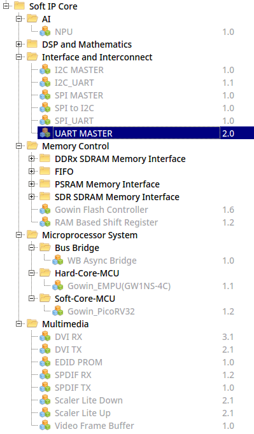The image size is (254, 434).
Task: Select the RAM Based Shift Register item
Action: [106, 222]
